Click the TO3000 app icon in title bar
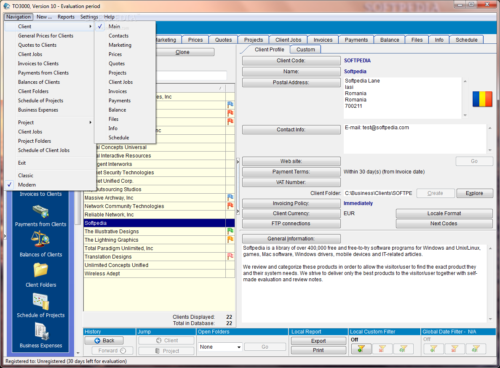This screenshot has height=368, width=500. pos(7,6)
